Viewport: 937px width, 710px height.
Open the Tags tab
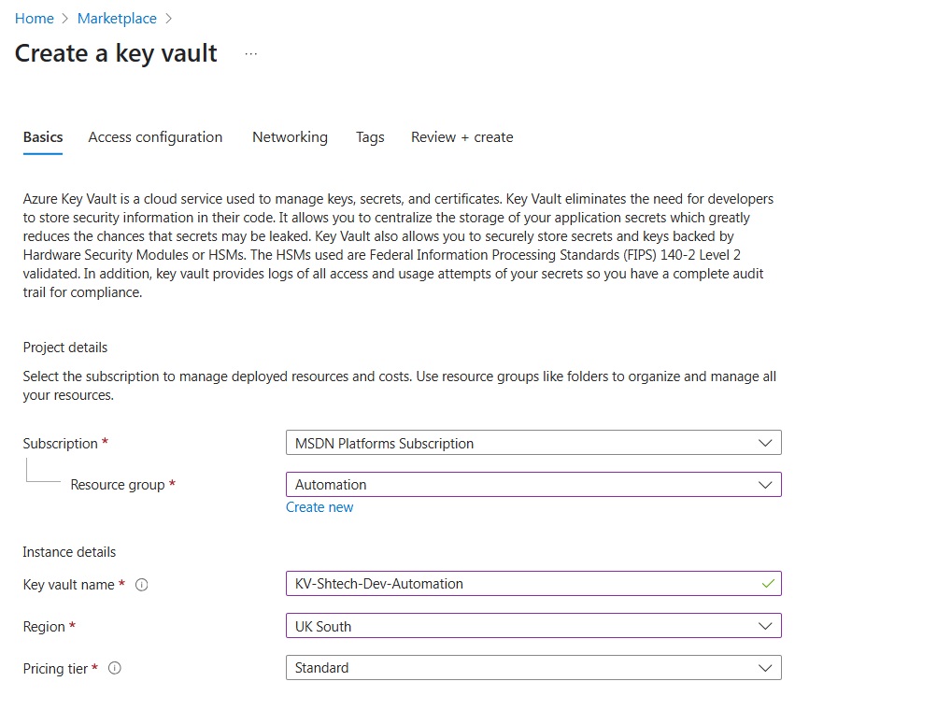tap(370, 136)
